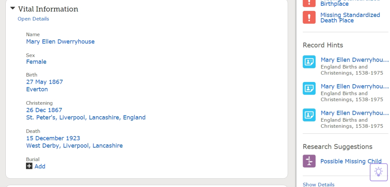This screenshot has width=390, height=187.
Task: Open St. Peter's, Liverpool christening place
Action: (x=86, y=117)
